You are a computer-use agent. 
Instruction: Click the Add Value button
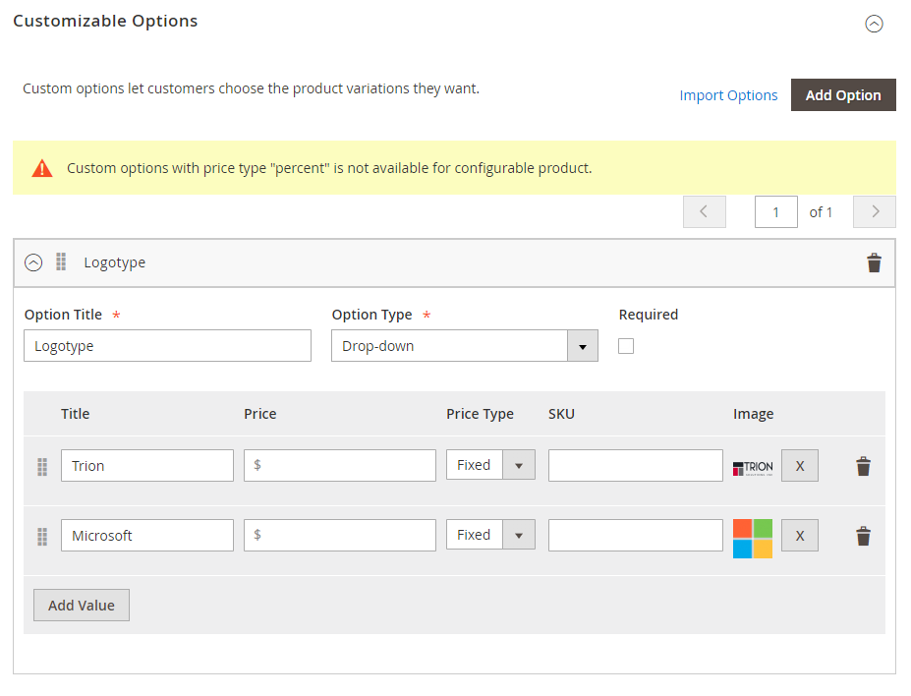[82, 606]
